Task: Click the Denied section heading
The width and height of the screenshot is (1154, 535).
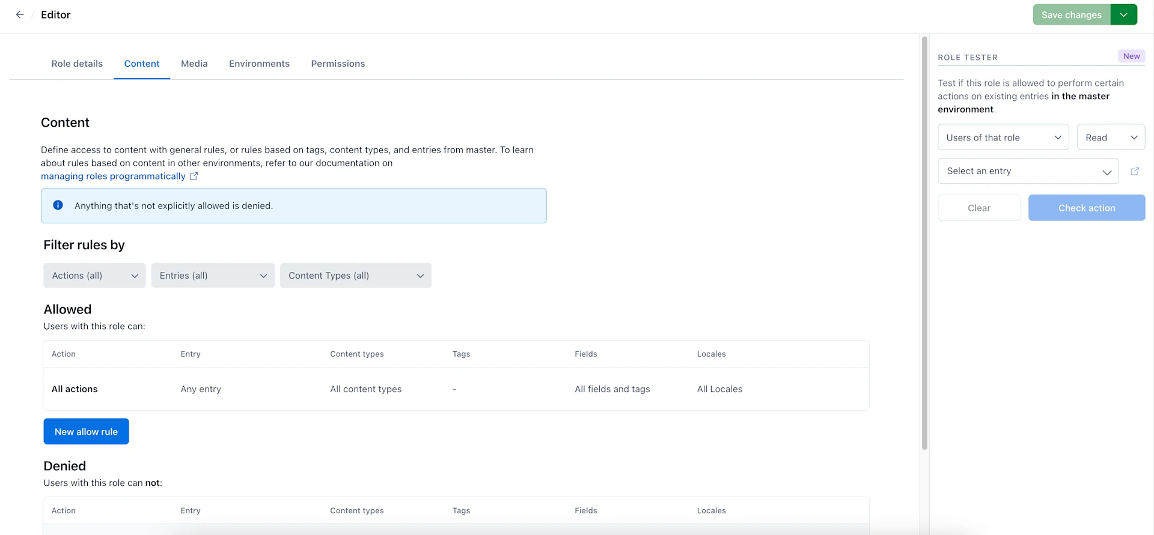Action: (65, 466)
